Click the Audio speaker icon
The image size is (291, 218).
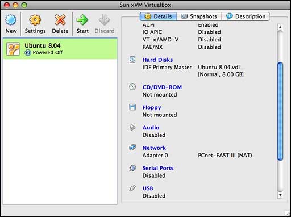132,128
